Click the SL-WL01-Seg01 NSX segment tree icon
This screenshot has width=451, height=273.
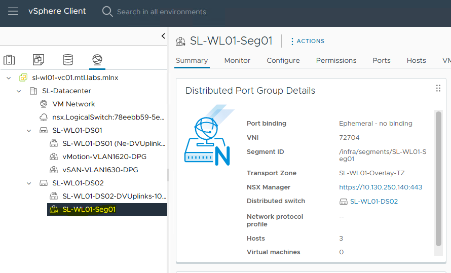tap(54, 209)
